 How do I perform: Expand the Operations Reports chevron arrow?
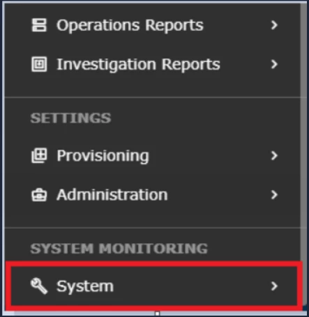click(274, 25)
